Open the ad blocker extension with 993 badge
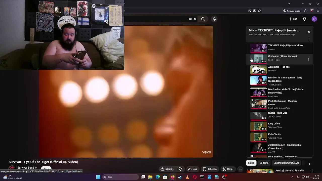322x181 pixels. point(312,11)
